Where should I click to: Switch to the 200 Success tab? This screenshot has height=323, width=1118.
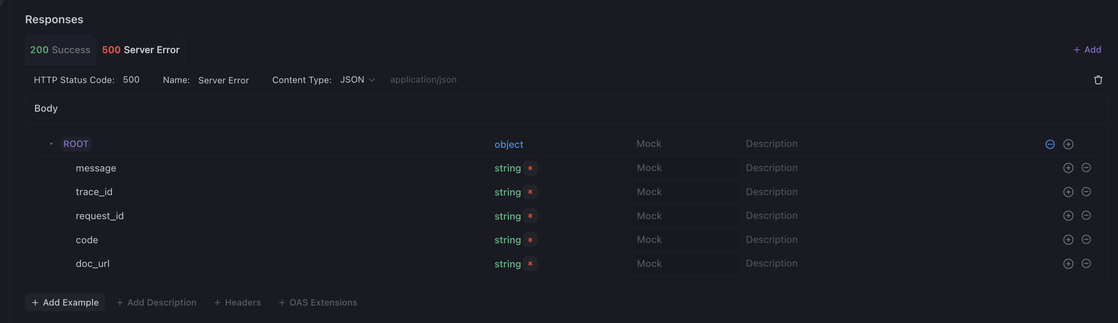coord(60,50)
